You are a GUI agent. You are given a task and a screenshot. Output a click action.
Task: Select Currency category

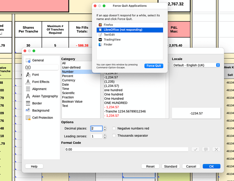click(69, 80)
